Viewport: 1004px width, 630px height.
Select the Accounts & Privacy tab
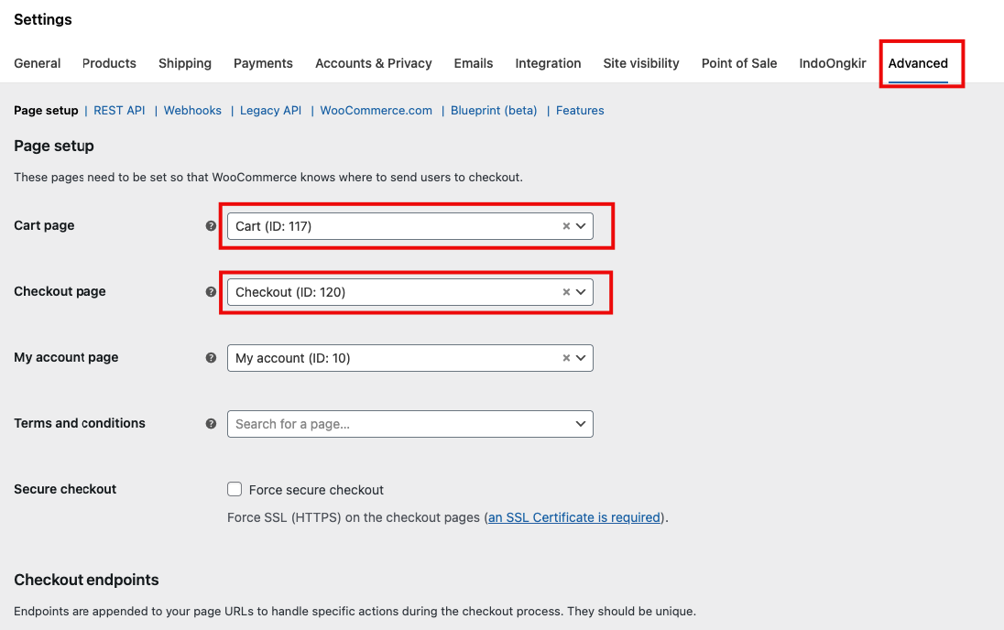pyautogui.click(x=373, y=63)
